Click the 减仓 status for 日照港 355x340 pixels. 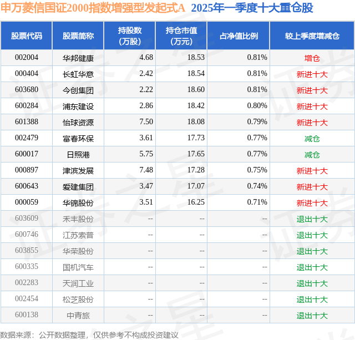312,155
